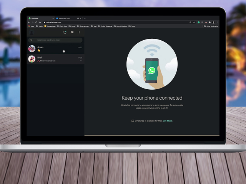Open the Apps bookmarks shortcut
The height and width of the screenshot is (184, 246).
[31, 26]
